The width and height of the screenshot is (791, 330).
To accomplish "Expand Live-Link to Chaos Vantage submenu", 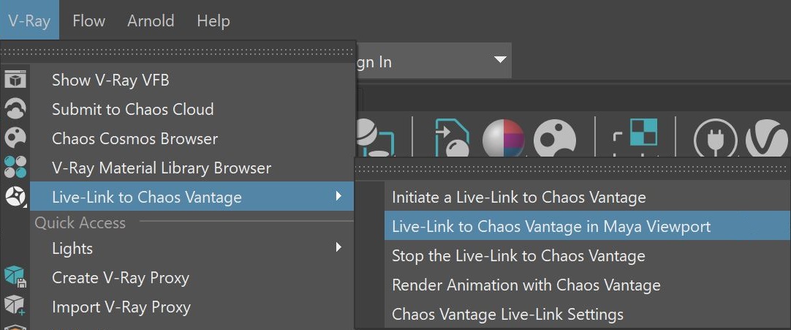I will pos(192,197).
